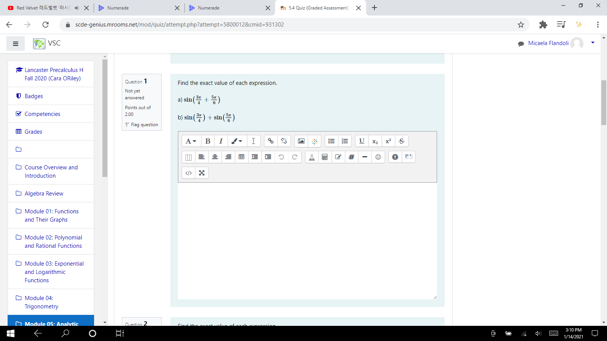Insert a table into the answer

click(x=241, y=157)
